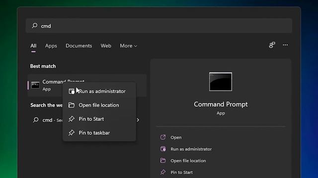Click the Open arrow icon in the details pane
This screenshot has width=318, height=178.
(163, 137)
